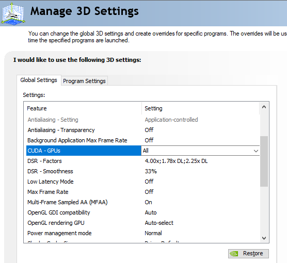Click Off value for Antialiasing - Transparency
The height and width of the screenshot is (263, 287).
149,130
